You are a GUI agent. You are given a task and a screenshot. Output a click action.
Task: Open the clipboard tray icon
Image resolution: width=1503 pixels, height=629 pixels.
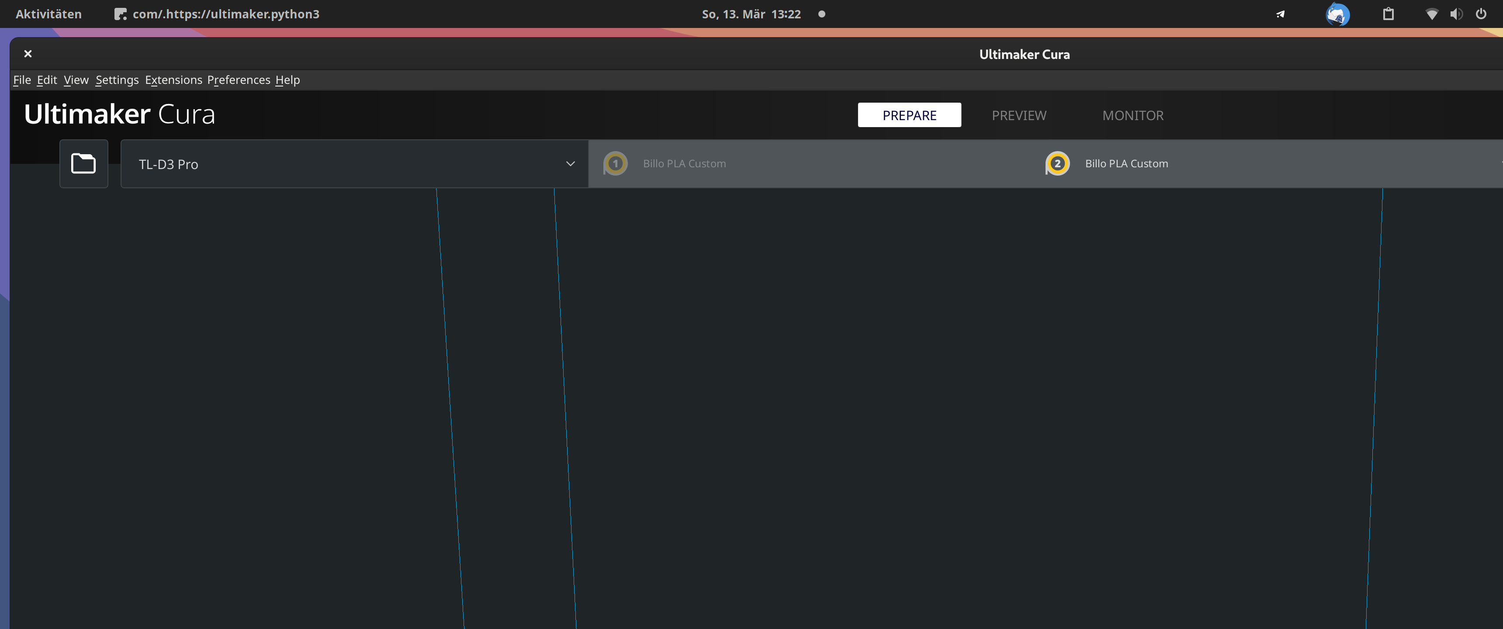coord(1388,14)
